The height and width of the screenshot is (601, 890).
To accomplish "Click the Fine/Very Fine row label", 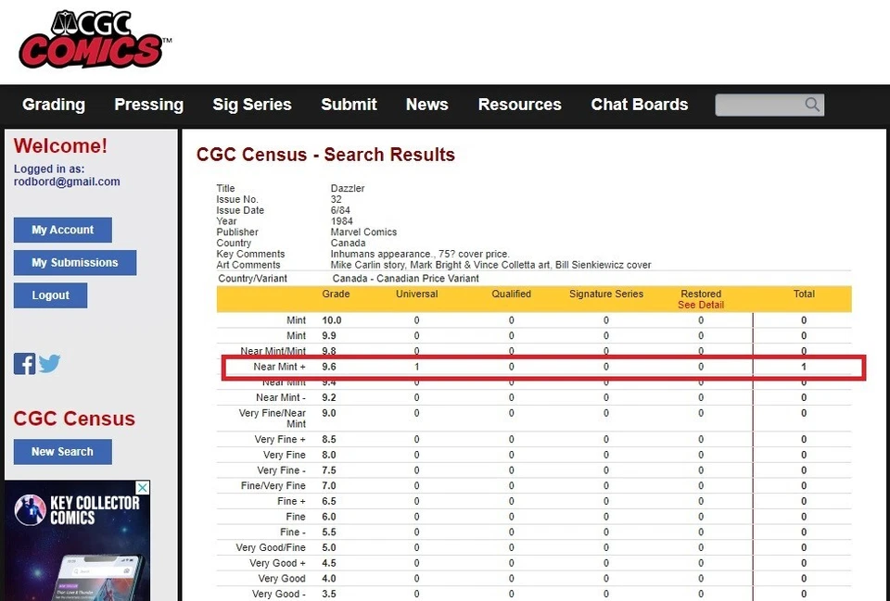I will point(273,486).
